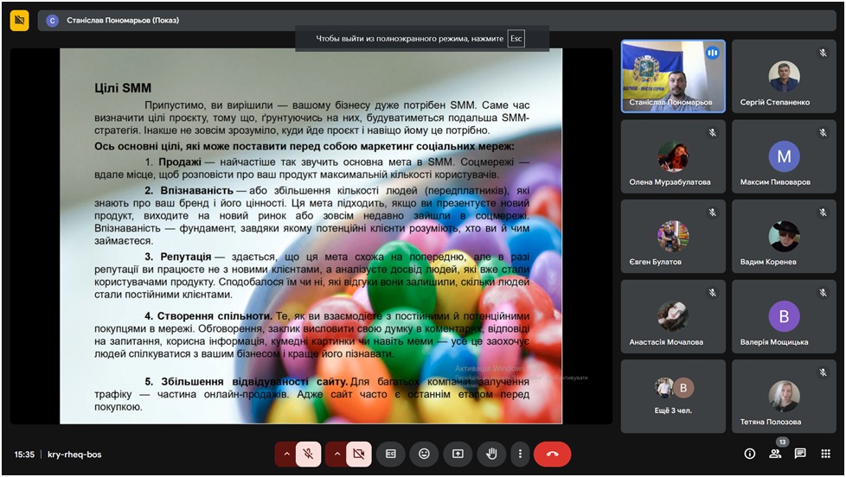
Task: Click muted mic icon on Олена Мурзабулатова tile
Action: pyautogui.click(x=713, y=132)
